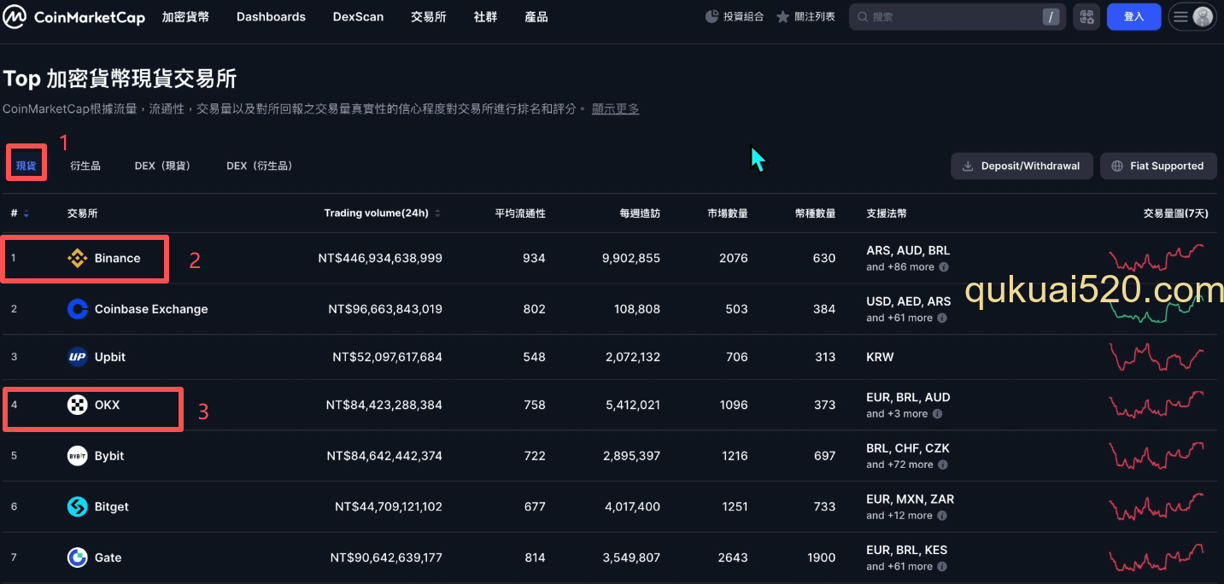Click the 登入 button
The height and width of the screenshot is (584, 1224).
tap(1133, 17)
